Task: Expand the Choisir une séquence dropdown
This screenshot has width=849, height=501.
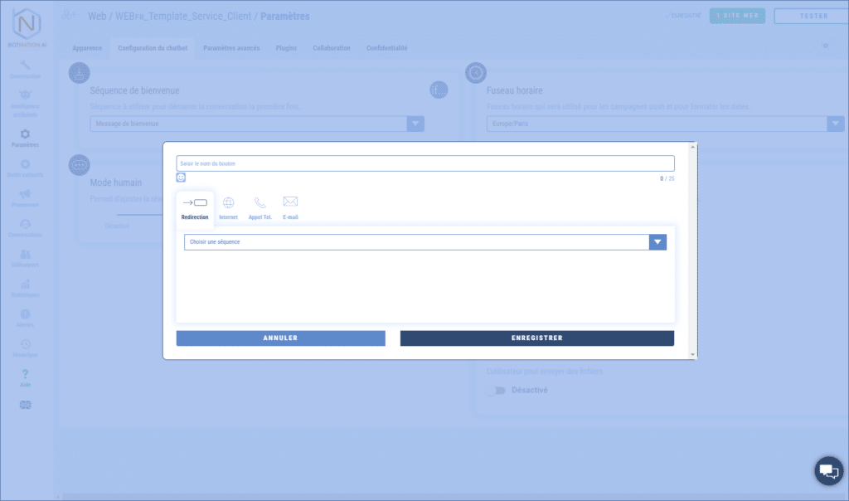Action: (x=657, y=242)
